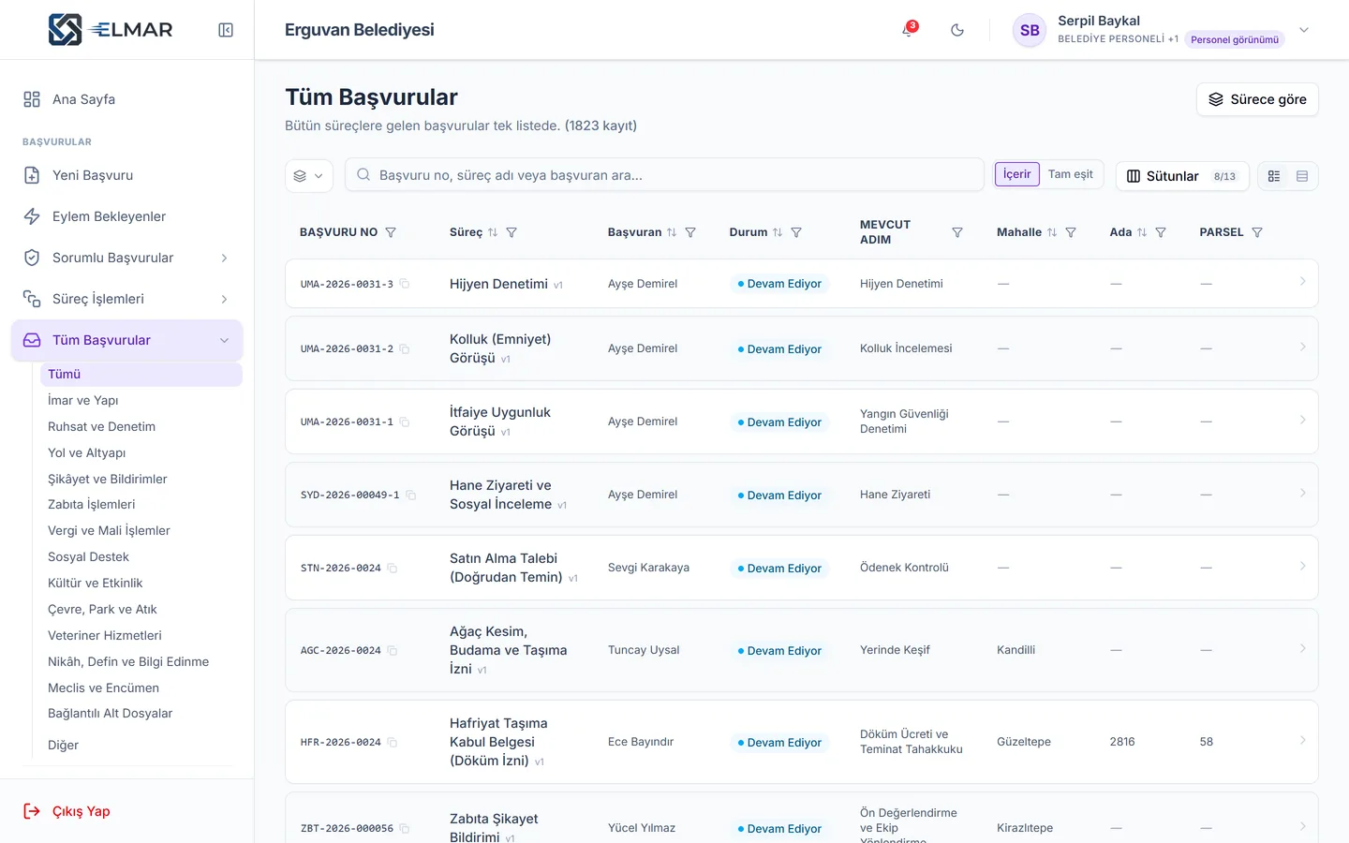Screen dimensions: 1349x843
Task: Open Hijyen Denetimi row chevron
Action: pos(1302,282)
